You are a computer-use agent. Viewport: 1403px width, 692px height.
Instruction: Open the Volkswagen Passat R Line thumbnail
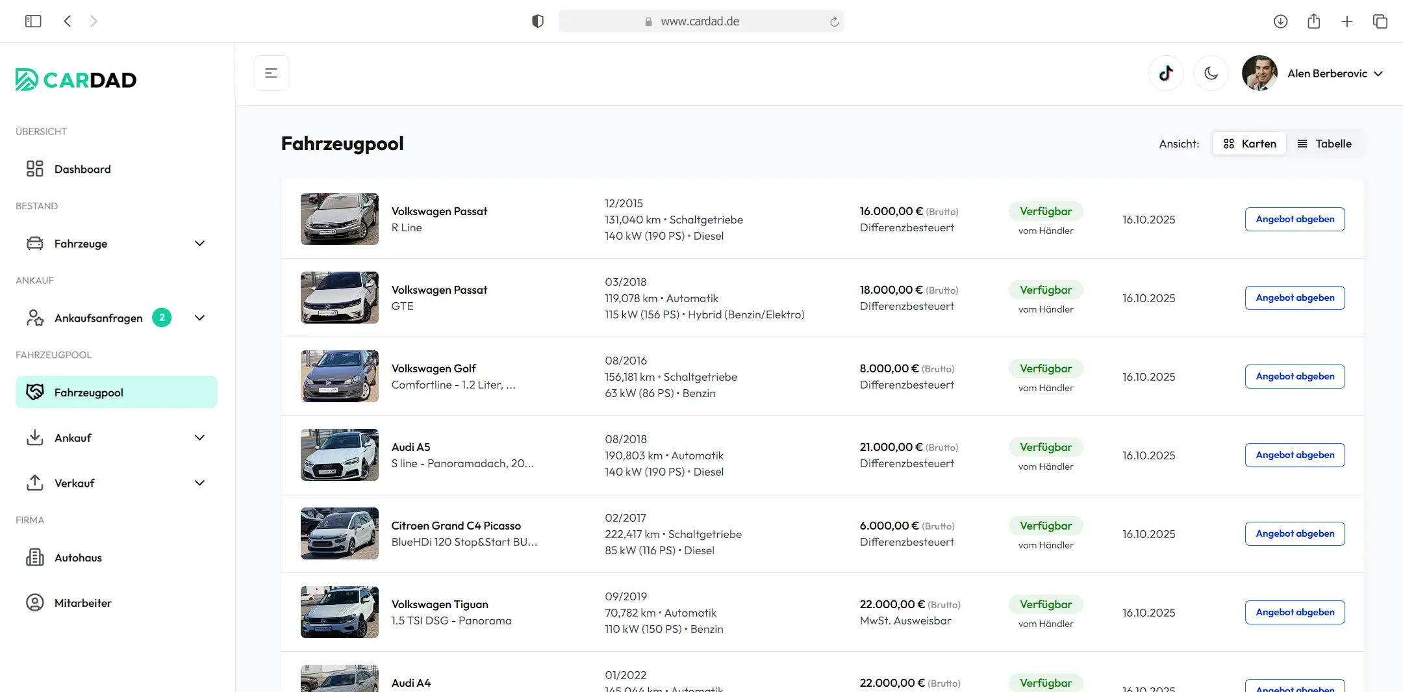(x=339, y=219)
